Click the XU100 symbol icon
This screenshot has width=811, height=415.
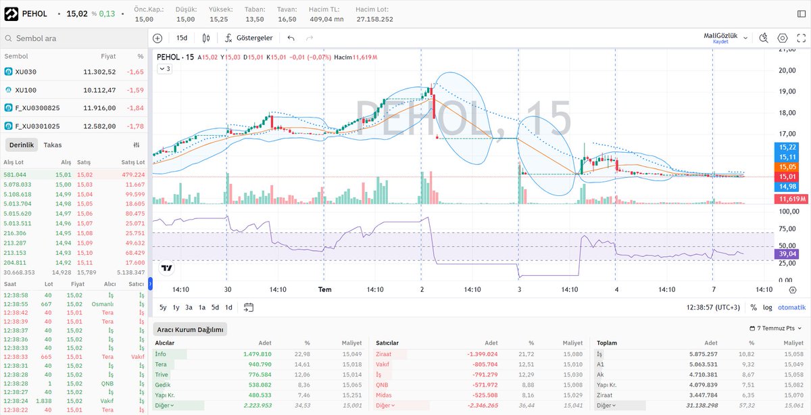click(x=9, y=90)
